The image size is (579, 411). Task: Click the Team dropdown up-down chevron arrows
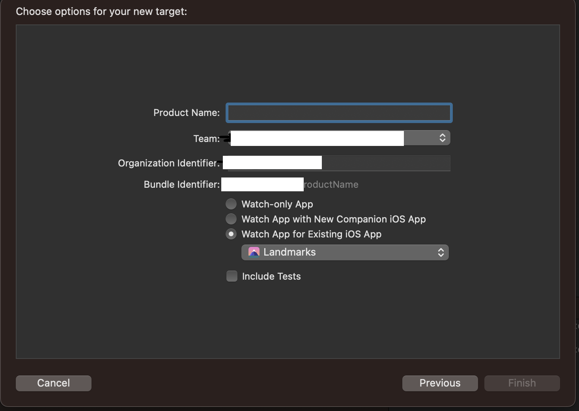click(443, 138)
